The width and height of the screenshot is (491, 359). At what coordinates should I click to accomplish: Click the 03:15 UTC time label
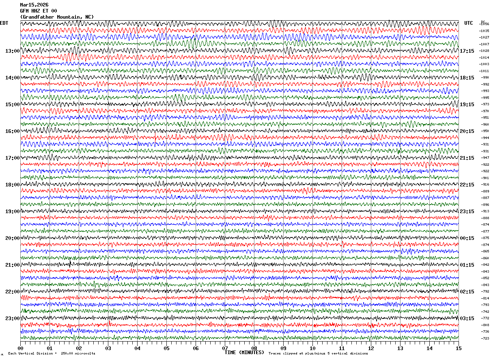pyautogui.click(x=467, y=318)
